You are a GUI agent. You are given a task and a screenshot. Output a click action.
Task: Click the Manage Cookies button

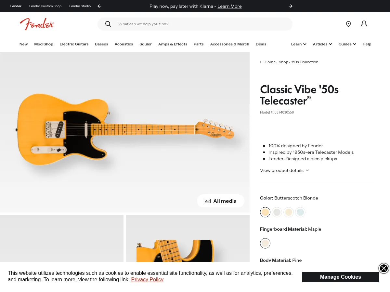coord(341,277)
